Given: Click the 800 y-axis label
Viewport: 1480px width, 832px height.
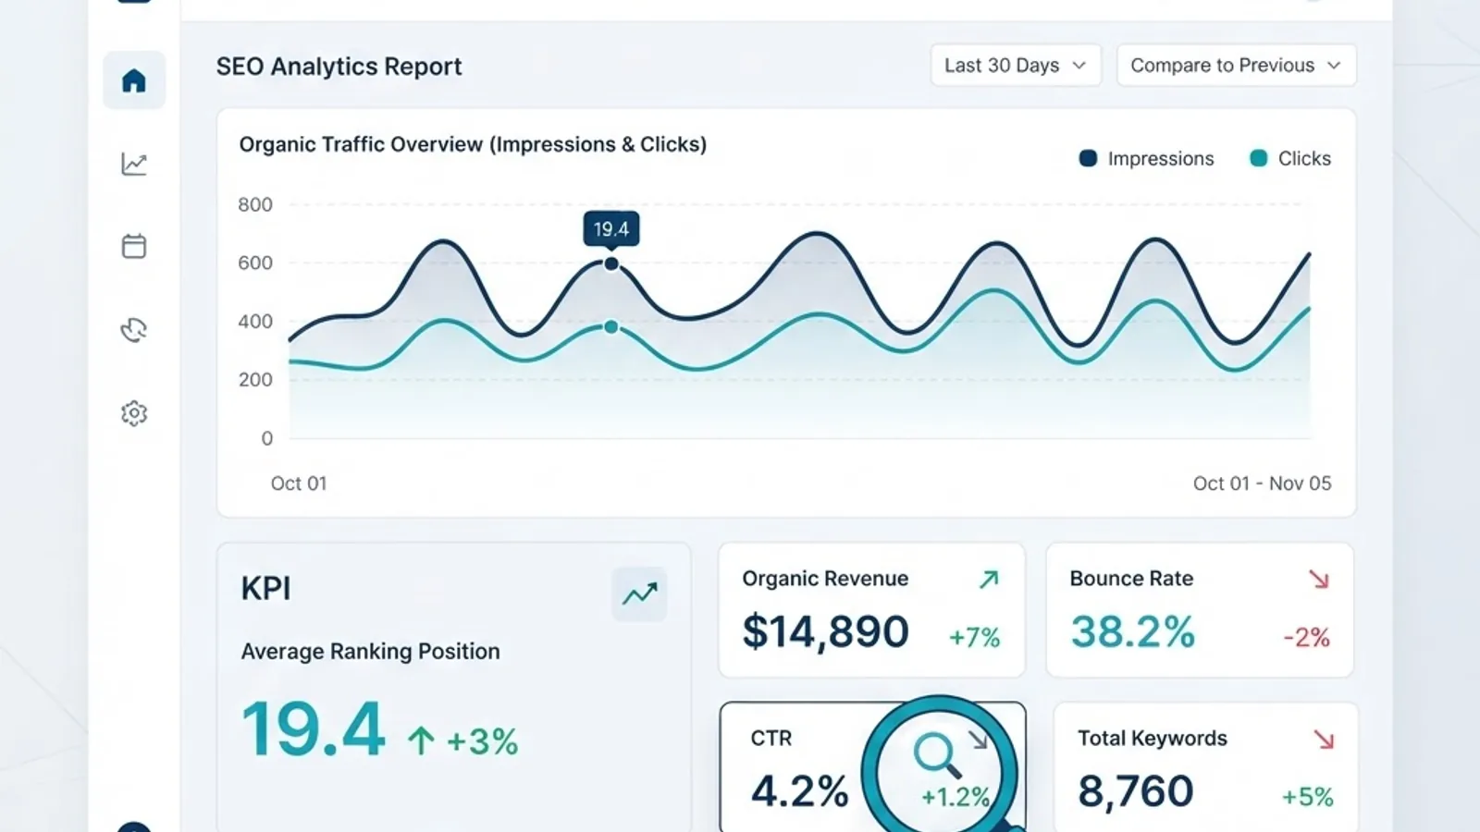Looking at the screenshot, I should click(x=255, y=204).
